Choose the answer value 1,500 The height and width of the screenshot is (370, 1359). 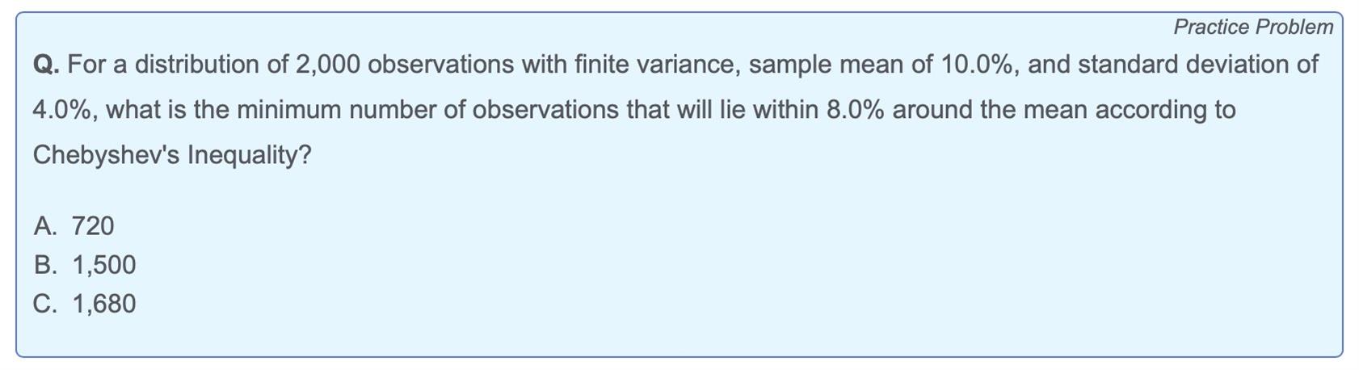click(104, 265)
